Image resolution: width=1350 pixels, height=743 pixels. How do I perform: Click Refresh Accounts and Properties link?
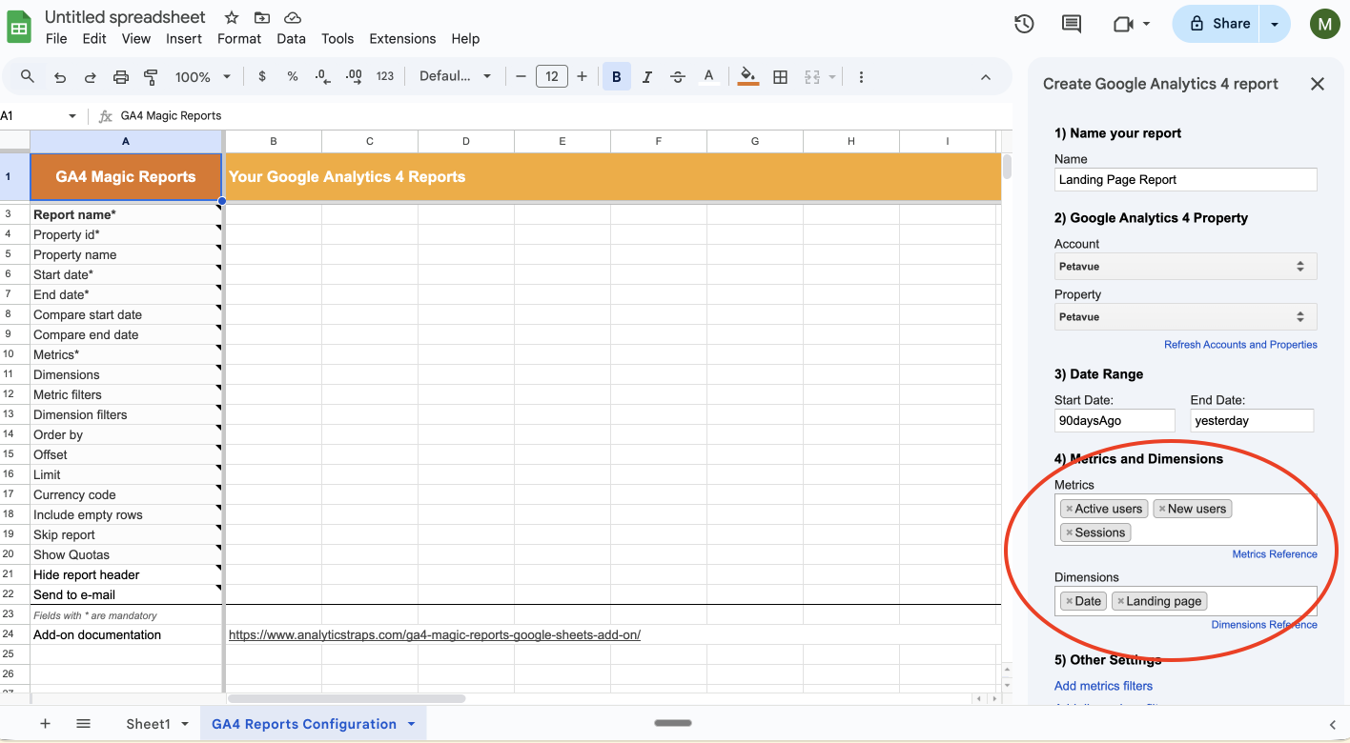click(x=1240, y=345)
